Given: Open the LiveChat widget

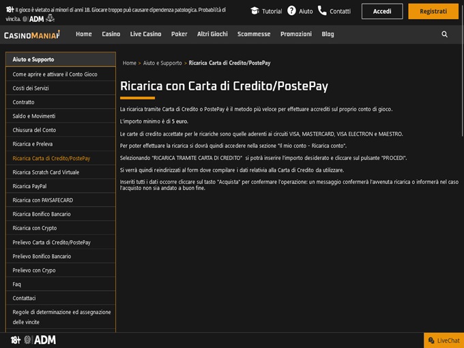Looking at the screenshot, I should (444, 341).
